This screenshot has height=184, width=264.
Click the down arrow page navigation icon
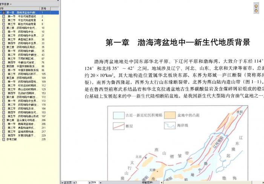click(256, 11)
